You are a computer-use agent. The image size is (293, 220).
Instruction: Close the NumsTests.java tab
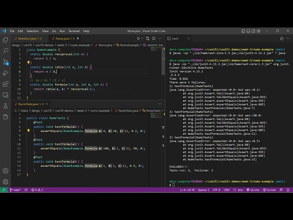click(x=47, y=104)
